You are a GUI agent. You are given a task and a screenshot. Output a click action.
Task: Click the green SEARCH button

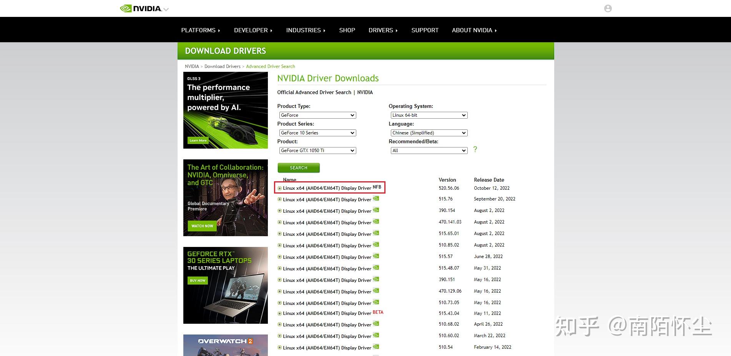click(299, 168)
